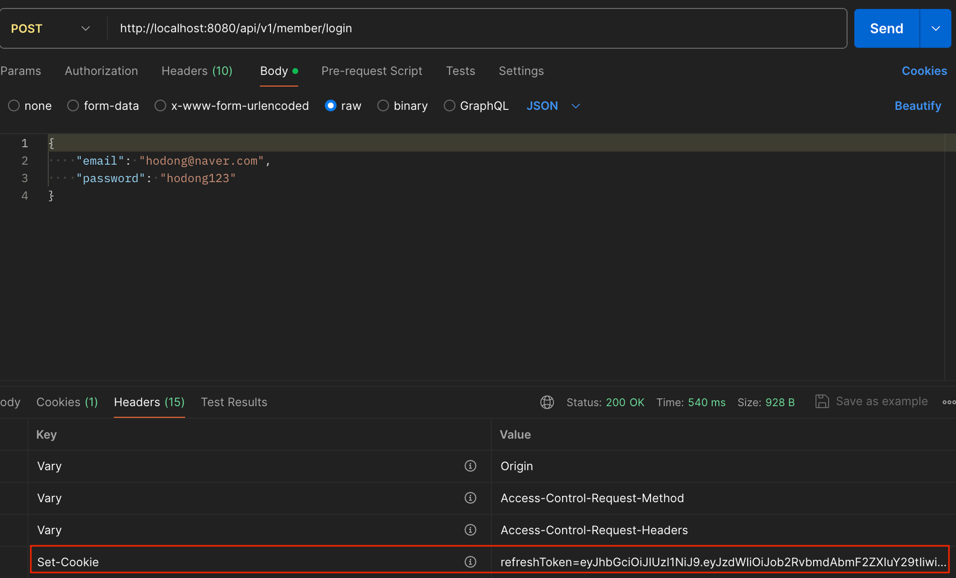
Task: Click the Value column header
Action: click(x=515, y=434)
